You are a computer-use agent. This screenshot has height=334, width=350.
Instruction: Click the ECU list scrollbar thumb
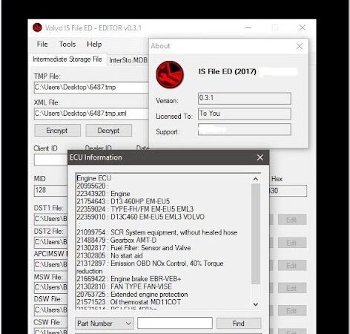256,234
